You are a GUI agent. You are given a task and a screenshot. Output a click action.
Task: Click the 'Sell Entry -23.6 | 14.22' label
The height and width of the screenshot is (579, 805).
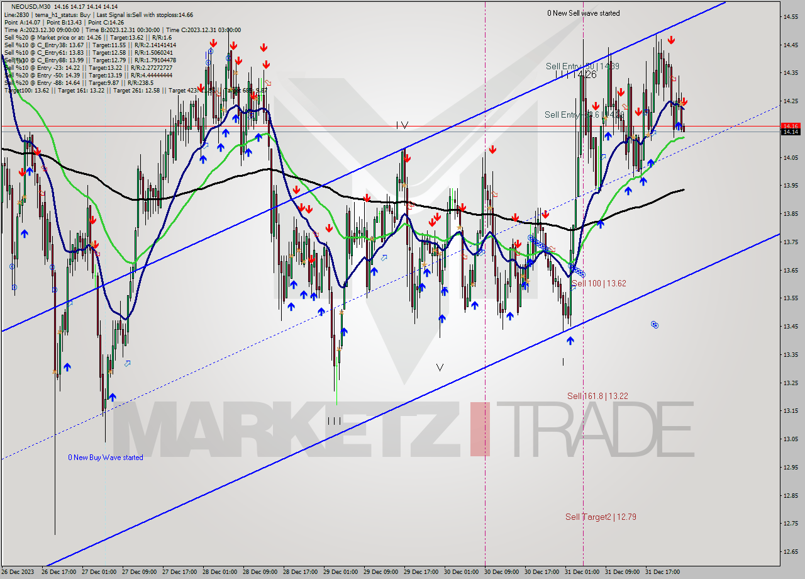584,115
